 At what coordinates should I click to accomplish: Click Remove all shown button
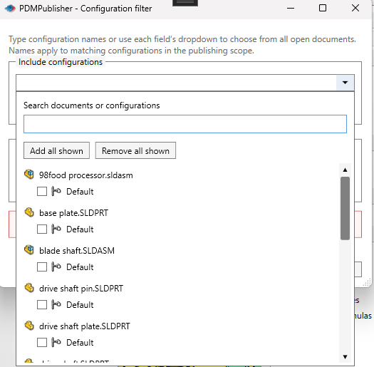(135, 150)
